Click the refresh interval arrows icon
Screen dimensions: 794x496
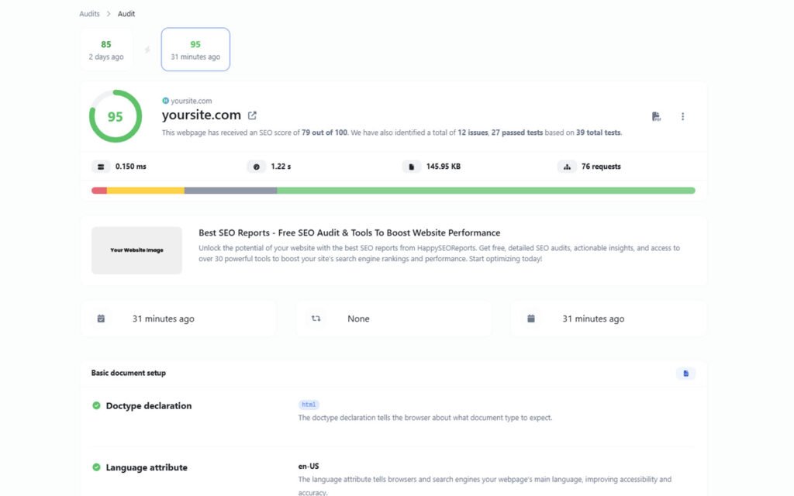316,319
